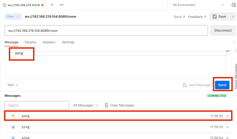The image size is (237, 139).
Task: Select the sent pong message row
Action: click(119, 116)
